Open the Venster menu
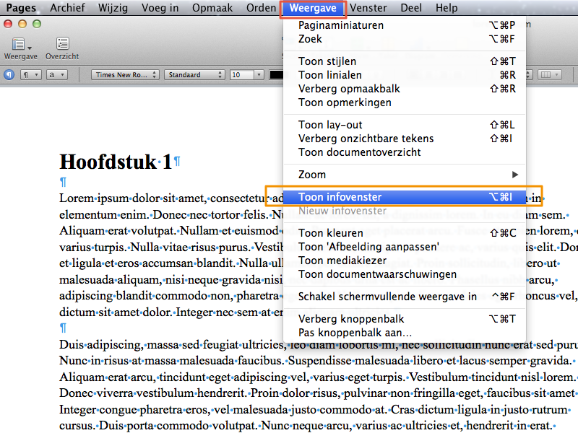 pyautogui.click(x=368, y=8)
